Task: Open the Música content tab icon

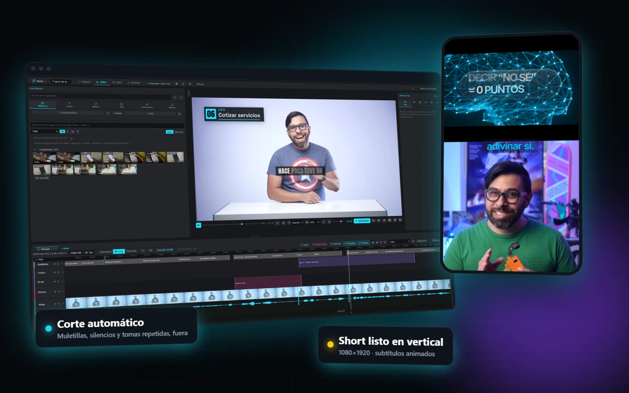Action: 96,103
